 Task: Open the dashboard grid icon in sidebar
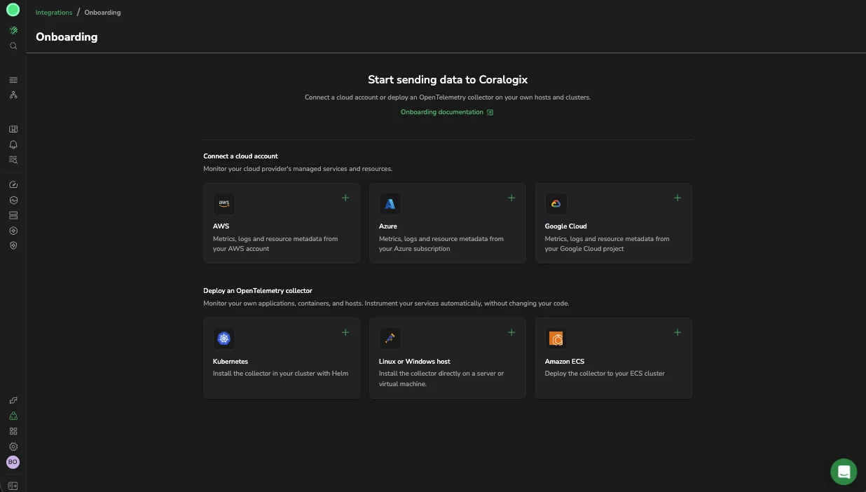(13, 129)
